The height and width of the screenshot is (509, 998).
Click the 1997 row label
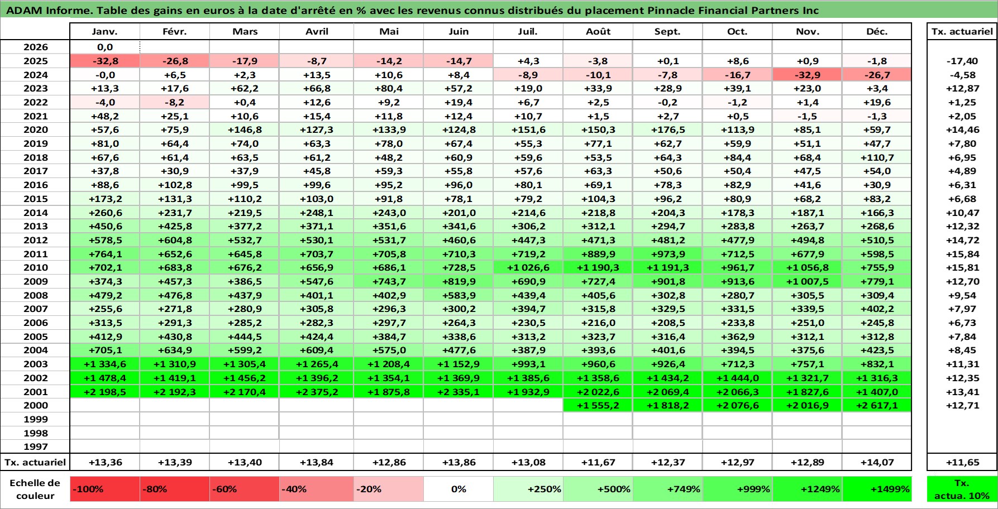[35, 446]
